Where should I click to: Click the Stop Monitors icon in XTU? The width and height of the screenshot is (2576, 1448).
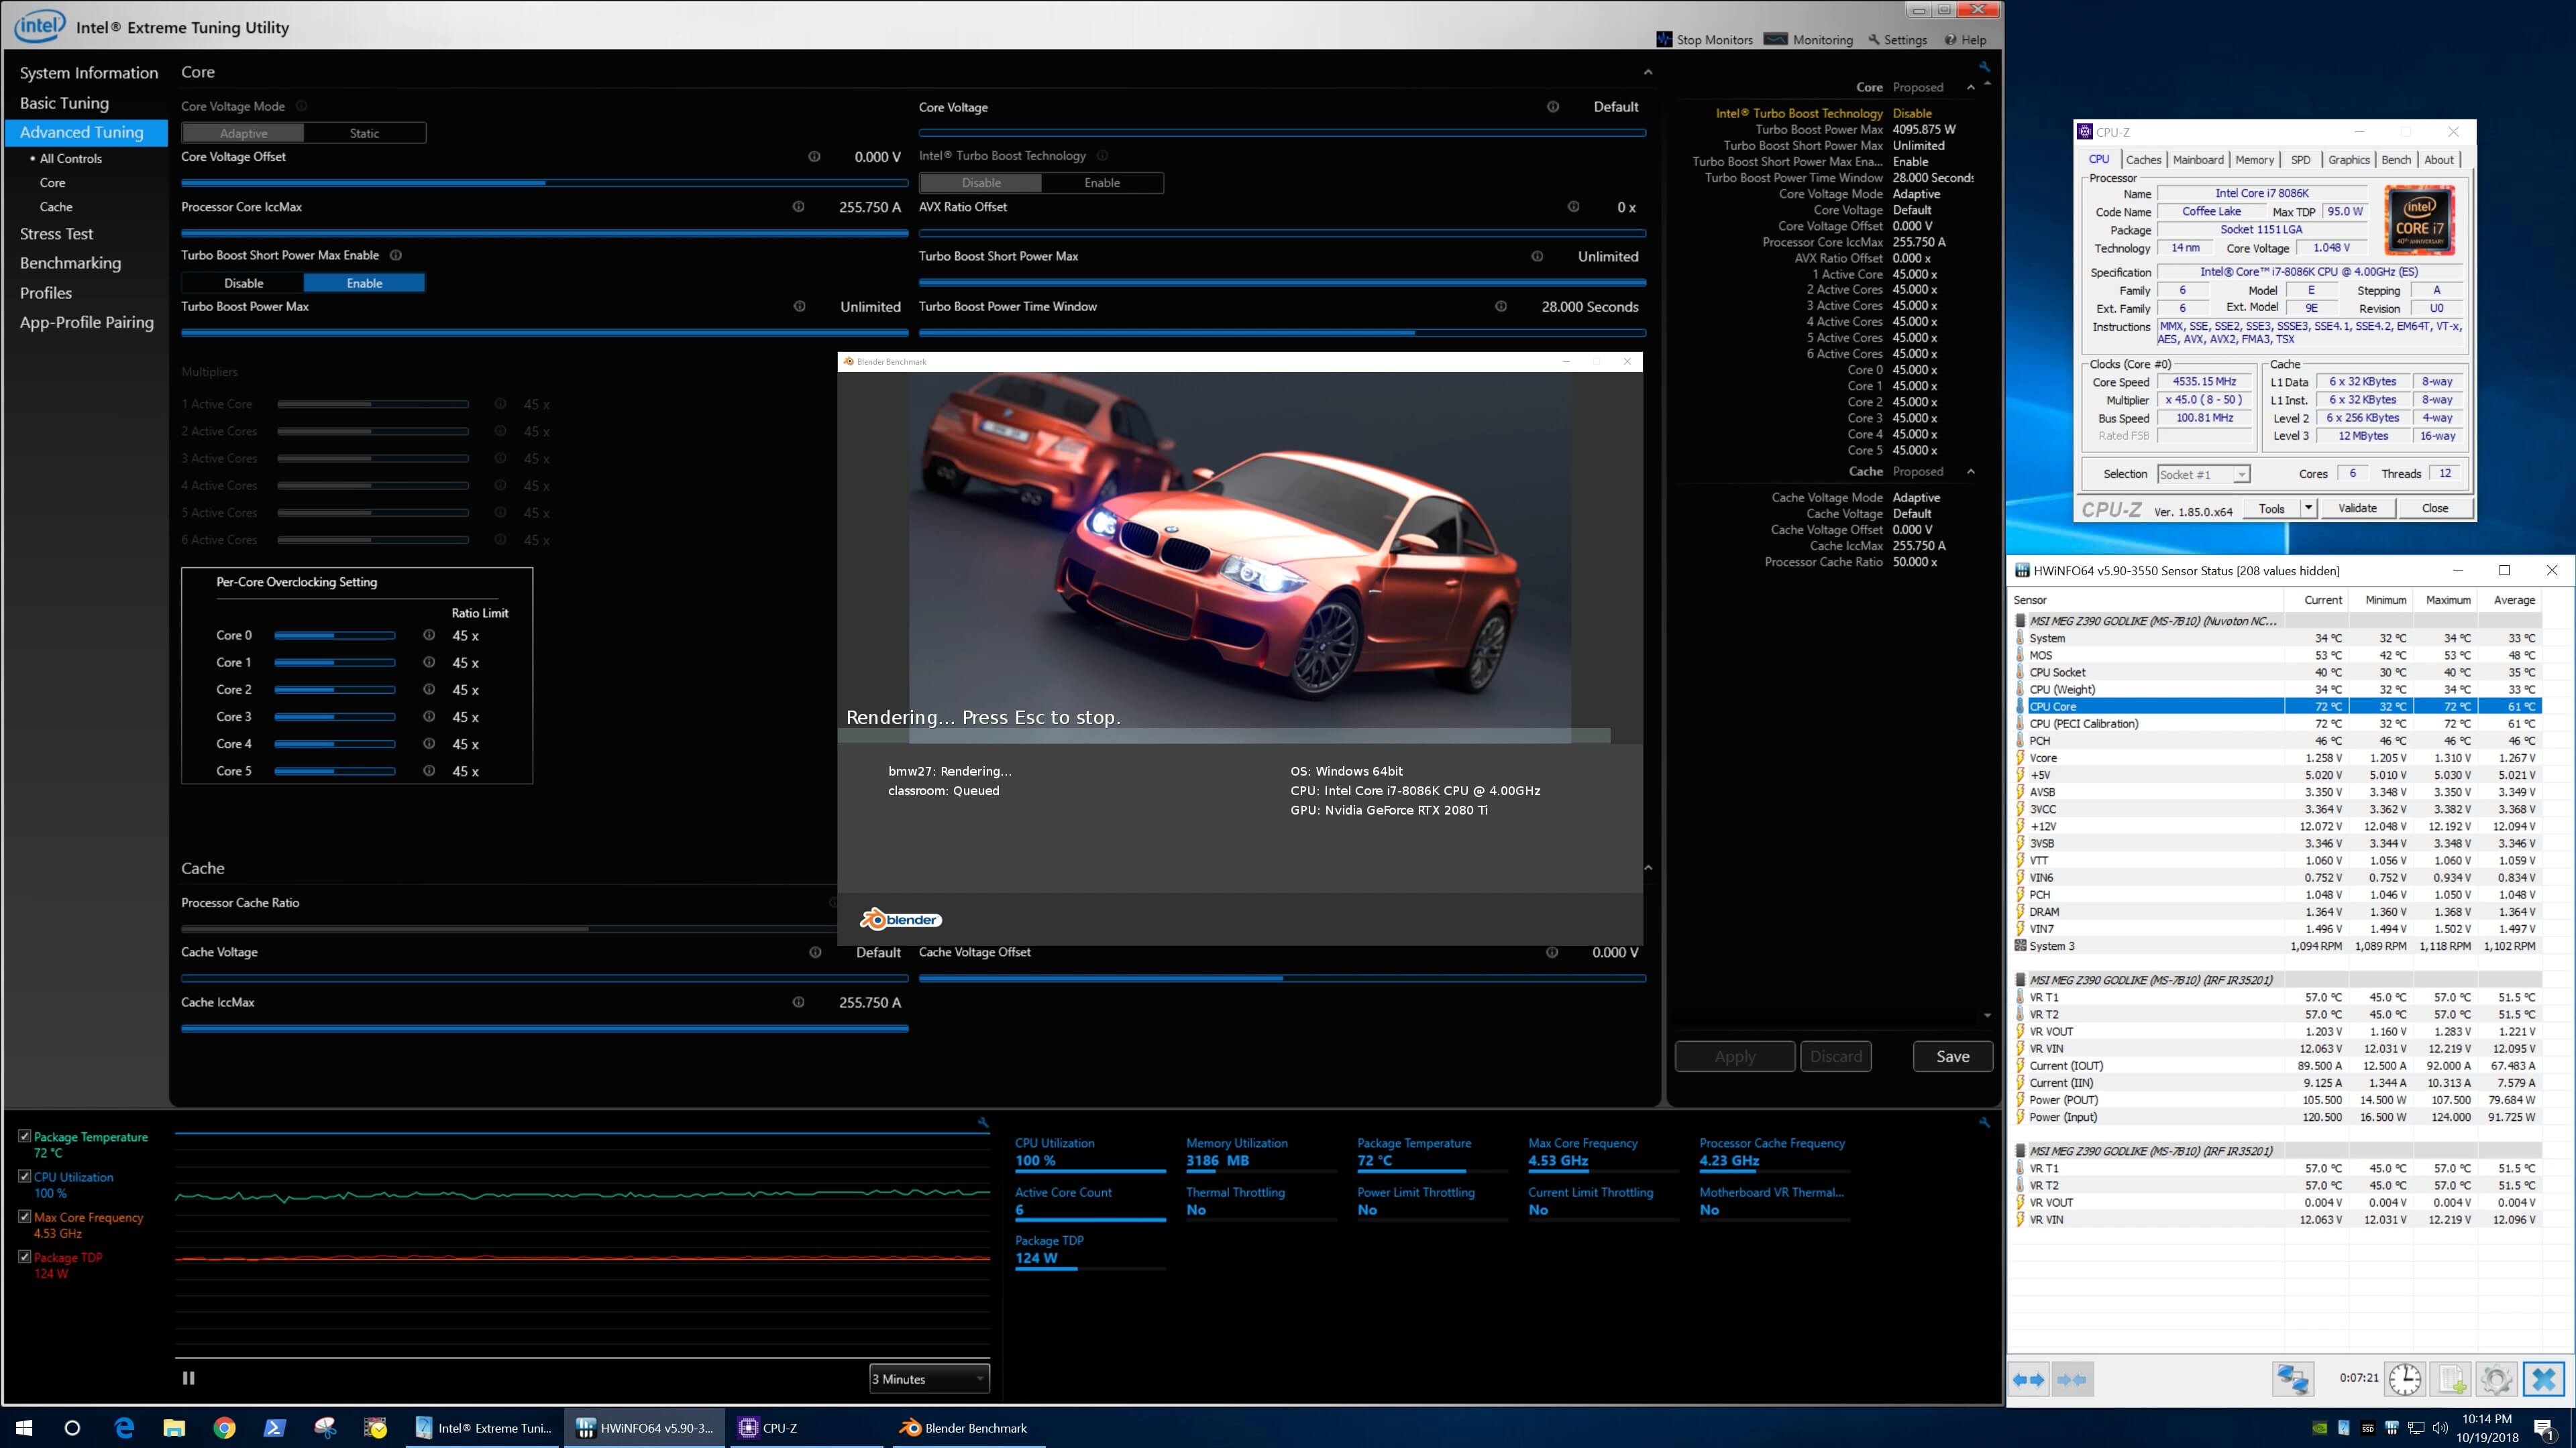click(1664, 40)
